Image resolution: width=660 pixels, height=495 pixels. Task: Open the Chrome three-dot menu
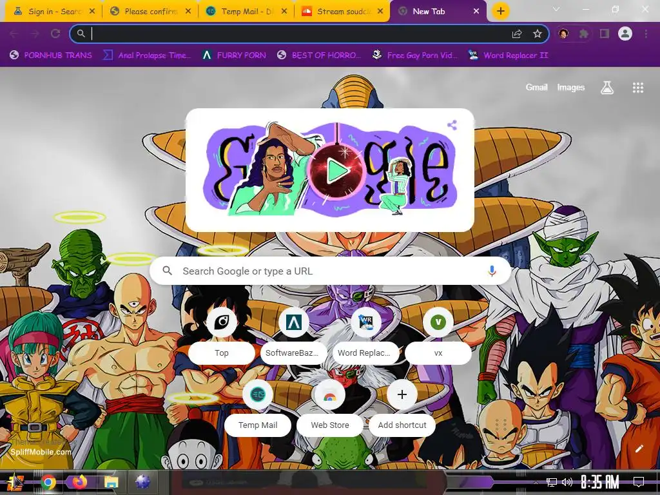tap(646, 34)
